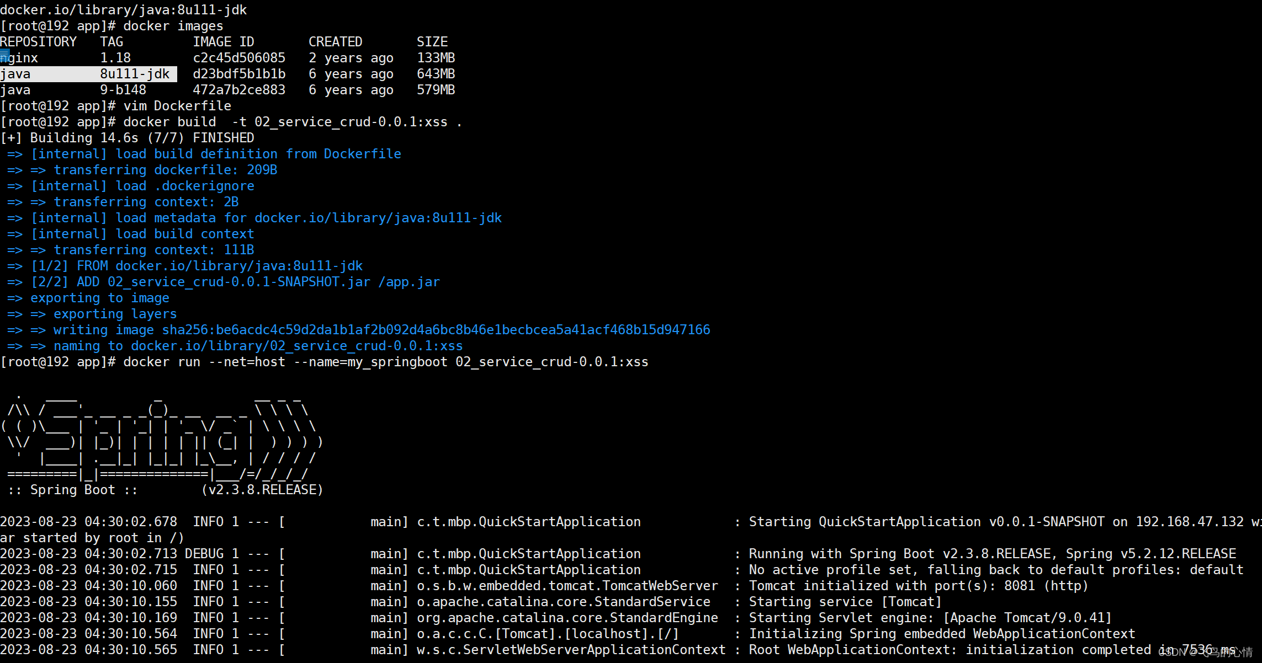Click the nginx image ID c2c45d506085
The height and width of the screenshot is (663, 1262).
pos(239,58)
